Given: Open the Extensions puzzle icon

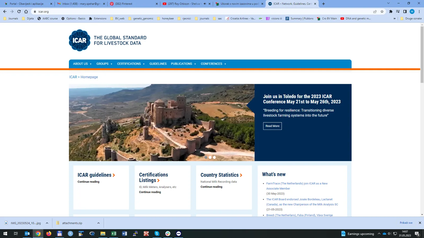Looking at the screenshot, I should pos(391,12).
